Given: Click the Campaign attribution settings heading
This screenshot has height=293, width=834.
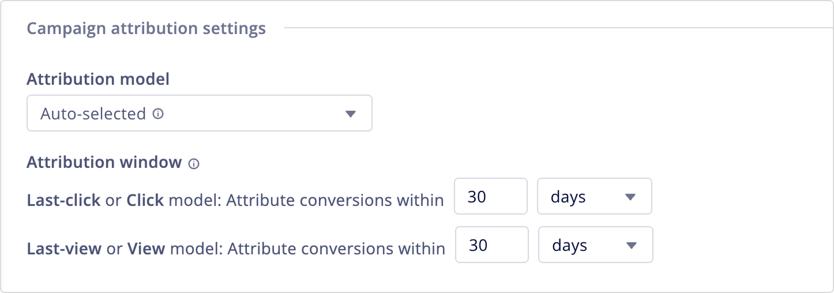Looking at the screenshot, I should pyautogui.click(x=146, y=28).
